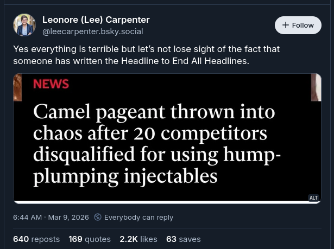The height and width of the screenshot is (249, 334).
Task: Click the Mar 9, 2026 post date
Action: (x=68, y=217)
